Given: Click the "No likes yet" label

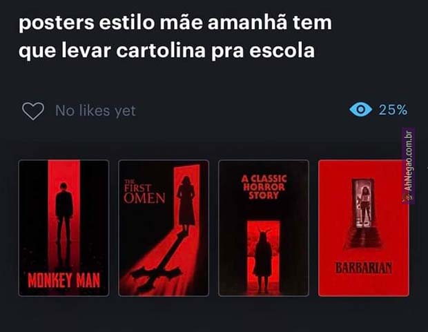Looking at the screenshot, I should pos(95,111).
